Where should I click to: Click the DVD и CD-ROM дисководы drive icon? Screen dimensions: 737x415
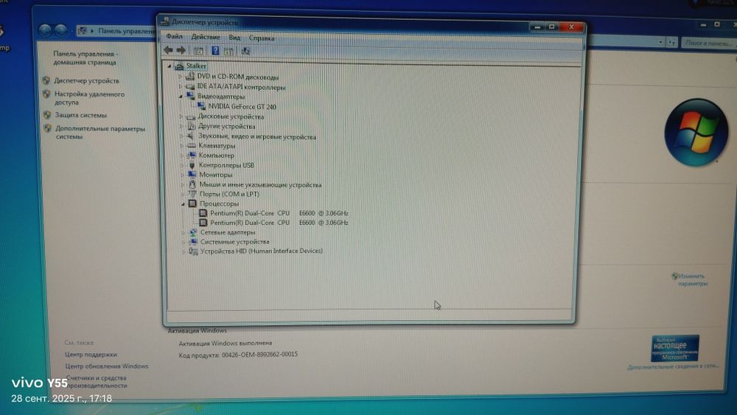tap(190, 77)
